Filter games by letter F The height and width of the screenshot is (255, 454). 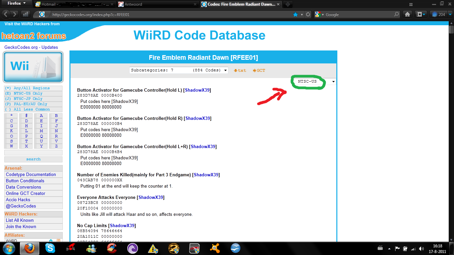click(x=56, y=121)
